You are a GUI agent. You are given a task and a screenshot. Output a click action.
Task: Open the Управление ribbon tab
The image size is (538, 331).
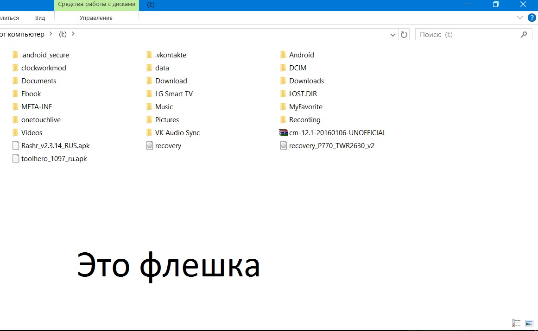(96, 18)
